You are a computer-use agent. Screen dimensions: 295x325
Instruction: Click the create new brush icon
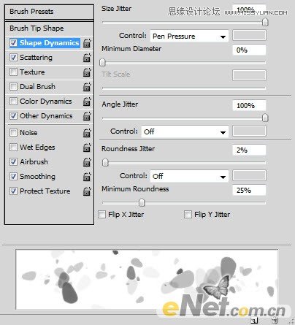254,321
